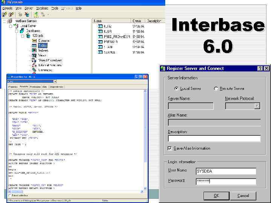
Task: Click Cancel in Register Server dialog
Action: coord(243,196)
